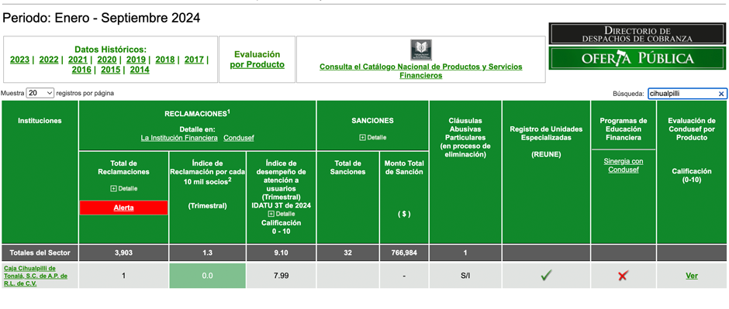This screenshot has height=309, width=729.
Task: Open Directorio de Despachos de Cobranza banner
Action: point(637,34)
